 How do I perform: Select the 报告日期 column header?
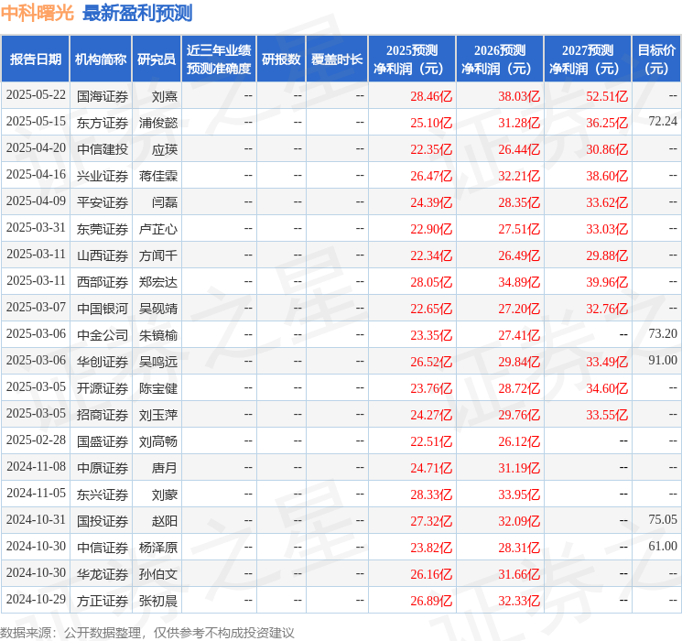point(36,60)
